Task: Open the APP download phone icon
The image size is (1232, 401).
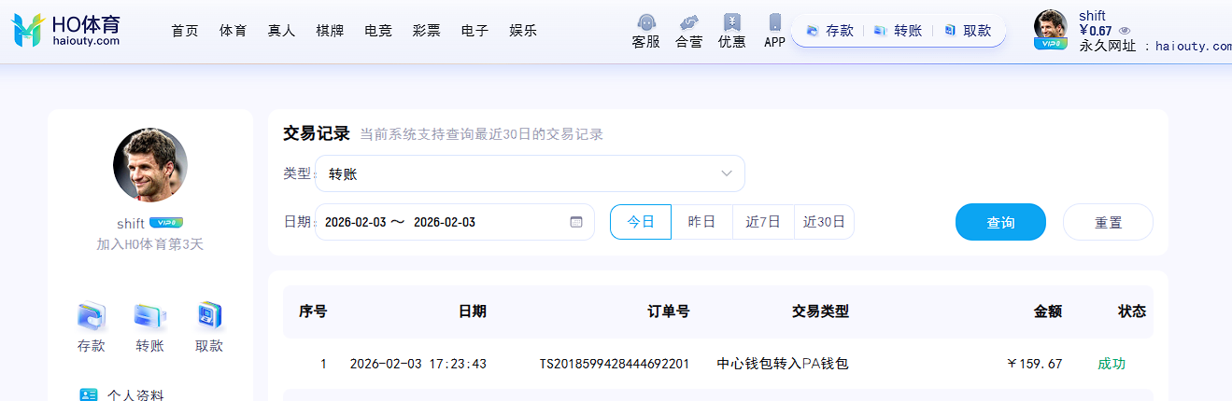Action: pos(774,22)
